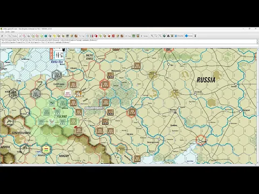Click the pink circles toolbar icon
Viewport: 259px width, 194px height.
pyautogui.click(x=24, y=36)
